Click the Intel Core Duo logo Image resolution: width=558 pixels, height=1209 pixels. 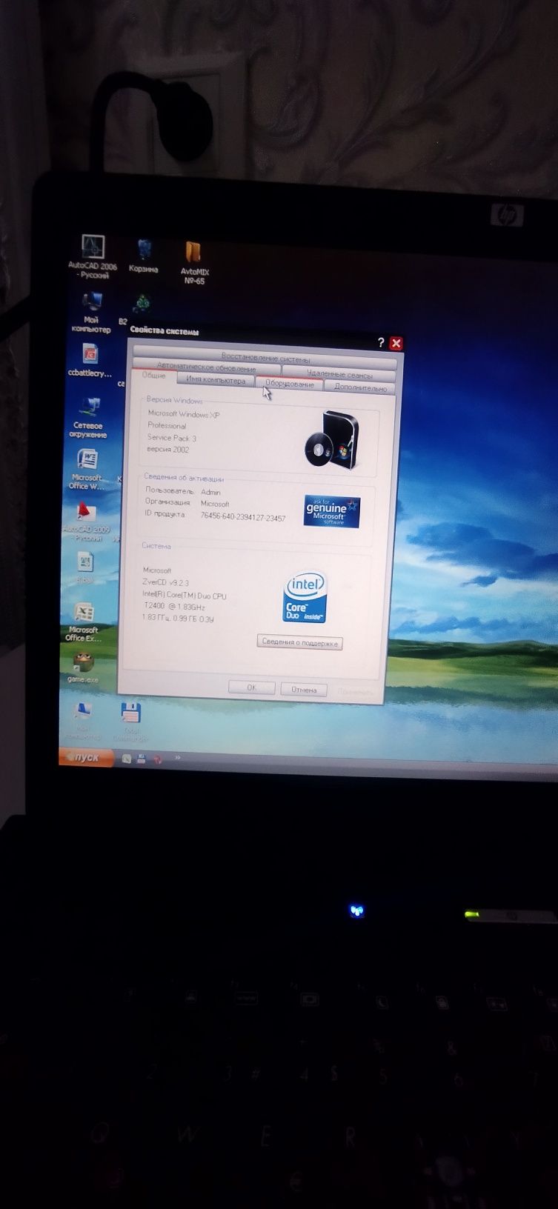tap(305, 597)
